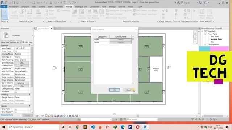
Task: Open Gmail from the taskbar
Action: 108,127
